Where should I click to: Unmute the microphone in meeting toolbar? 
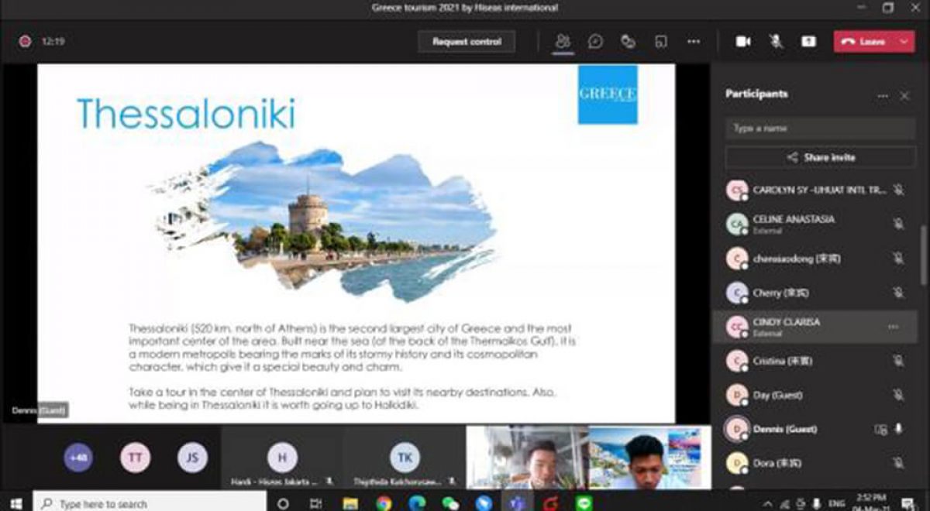tap(776, 42)
